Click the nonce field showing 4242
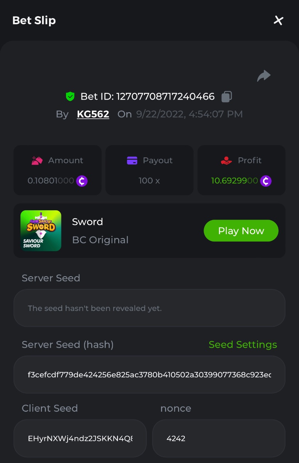This screenshot has width=299, height=463. click(219, 438)
